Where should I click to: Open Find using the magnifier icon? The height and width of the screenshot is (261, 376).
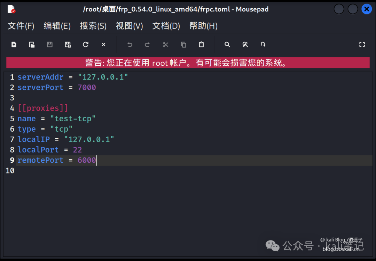click(x=227, y=44)
